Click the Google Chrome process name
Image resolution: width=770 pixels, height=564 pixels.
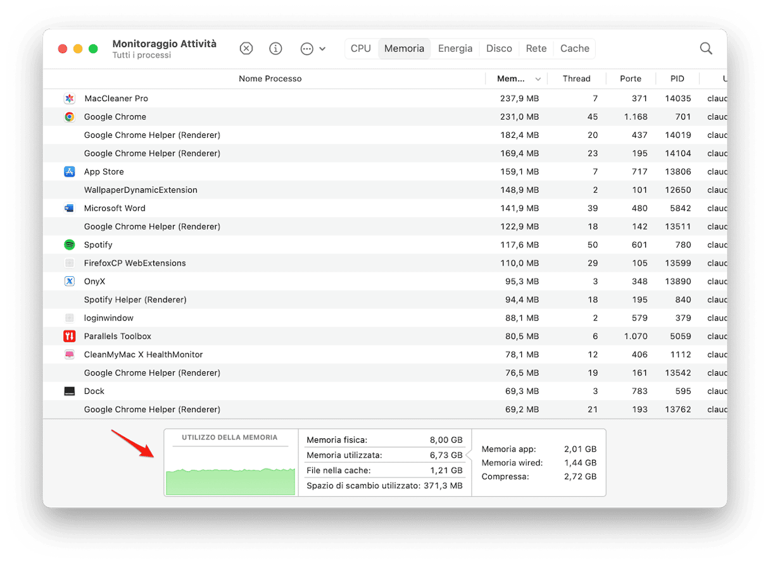pos(115,117)
